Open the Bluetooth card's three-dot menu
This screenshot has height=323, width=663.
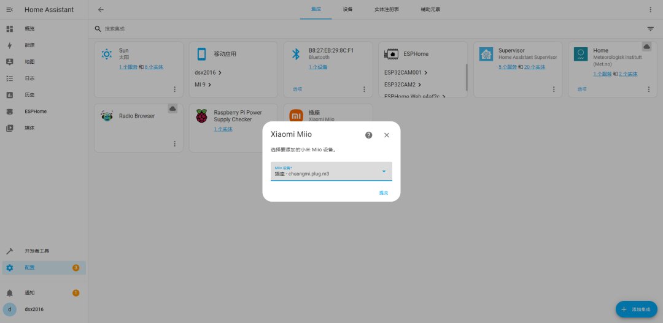coord(364,89)
